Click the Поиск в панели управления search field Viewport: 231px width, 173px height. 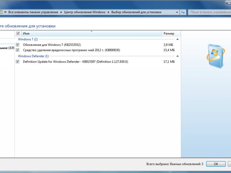click(x=210, y=12)
